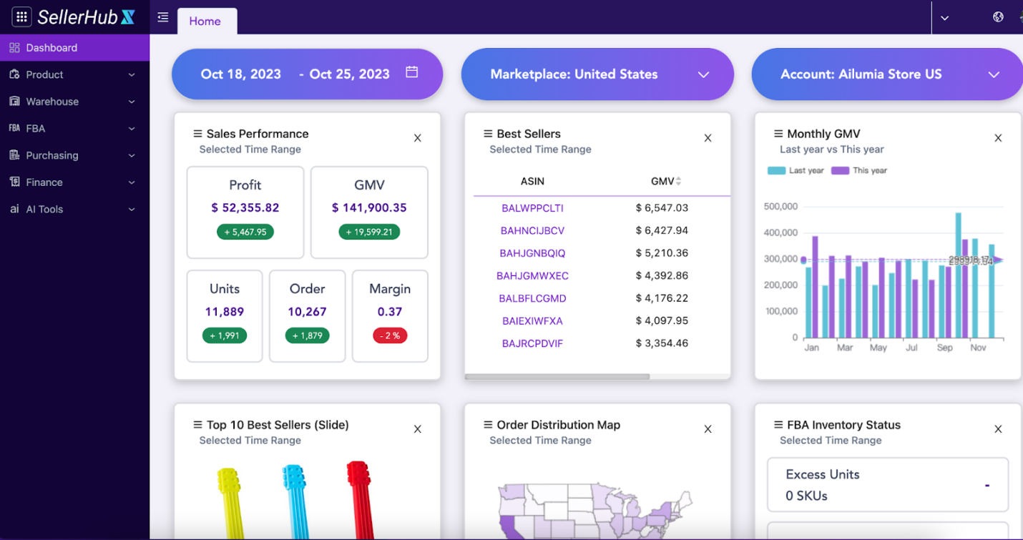Go to Dashboard in the sidebar
The width and height of the screenshot is (1023, 540).
[74, 48]
